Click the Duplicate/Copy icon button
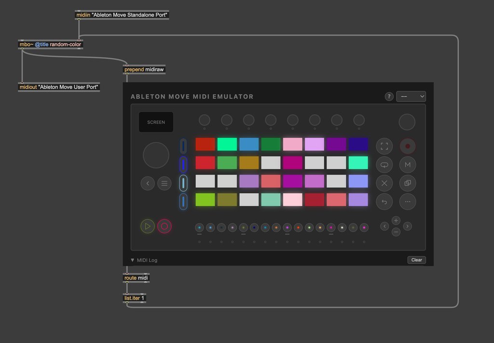 [x=408, y=183]
